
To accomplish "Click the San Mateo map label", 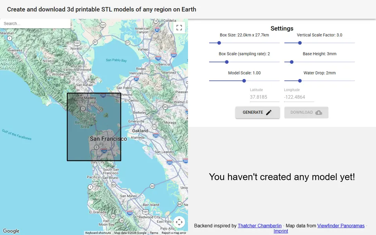I will 128,196.
